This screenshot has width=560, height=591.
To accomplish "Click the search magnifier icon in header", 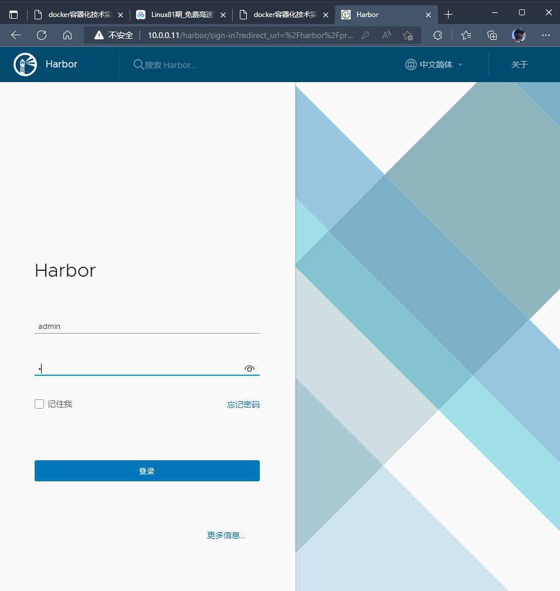I will pos(138,64).
